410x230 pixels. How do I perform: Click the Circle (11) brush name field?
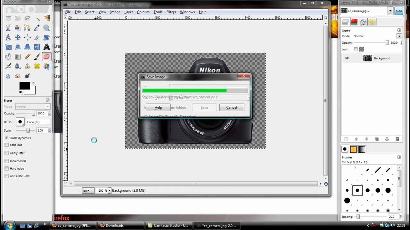pos(38,122)
